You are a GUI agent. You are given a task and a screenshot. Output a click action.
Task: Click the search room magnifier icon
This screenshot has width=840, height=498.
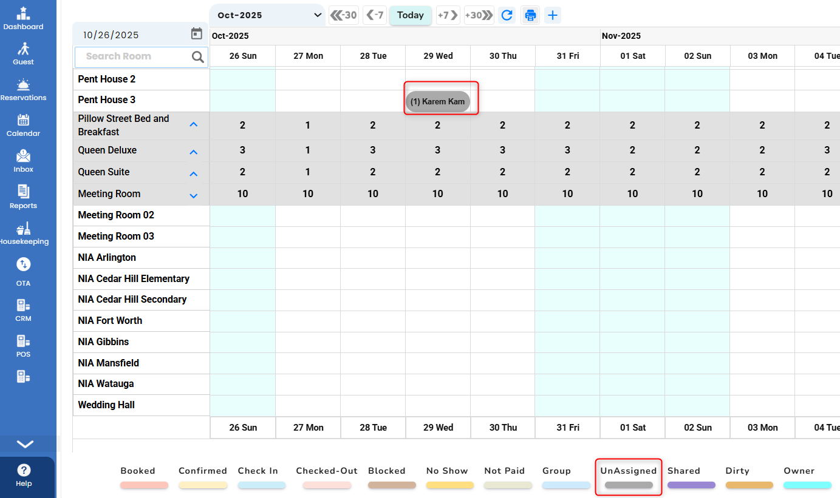pos(197,57)
